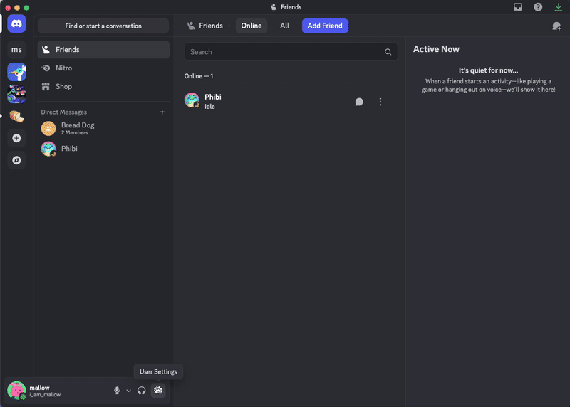The height and width of the screenshot is (407, 570).
Task: Create a new DM with plus icon
Action: point(162,112)
